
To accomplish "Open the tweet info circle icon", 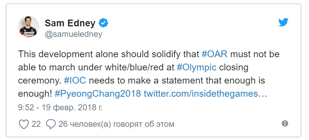I will coord(285,124).
